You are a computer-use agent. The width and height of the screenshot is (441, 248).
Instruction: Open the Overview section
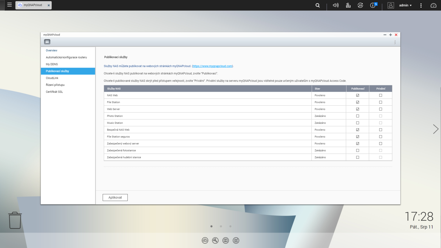point(68,50)
